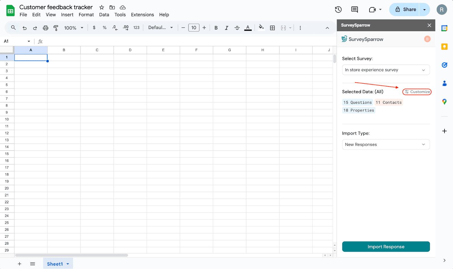Viewport: 453px width, 269px height.
Task: Open the borders tool icon
Action: point(272,28)
